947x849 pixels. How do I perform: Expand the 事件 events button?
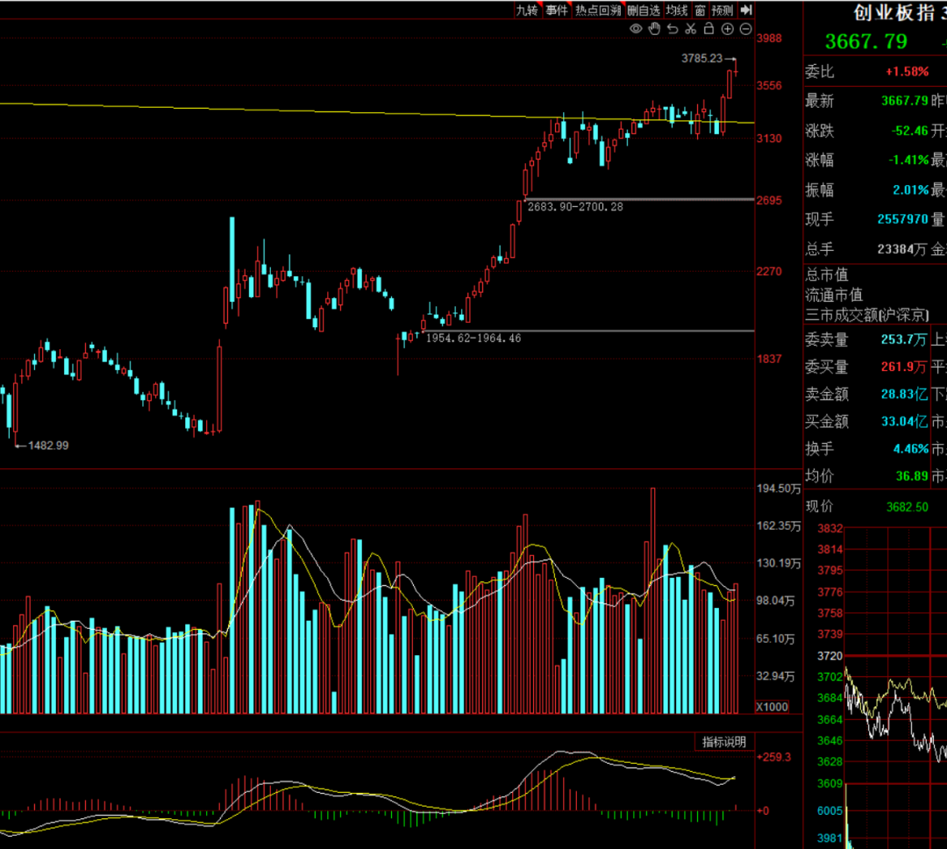click(x=557, y=11)
